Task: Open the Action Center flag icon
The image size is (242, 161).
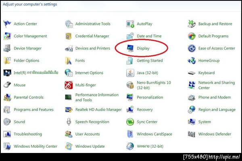Action: pos(7,24)
